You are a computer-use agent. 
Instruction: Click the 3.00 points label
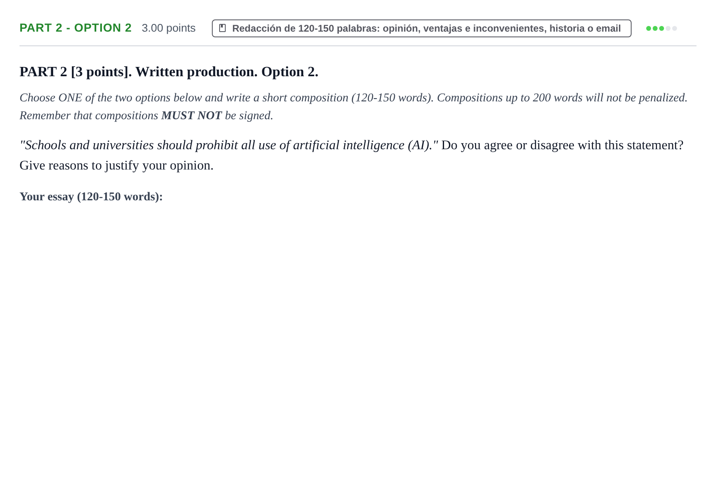[168, 28]
